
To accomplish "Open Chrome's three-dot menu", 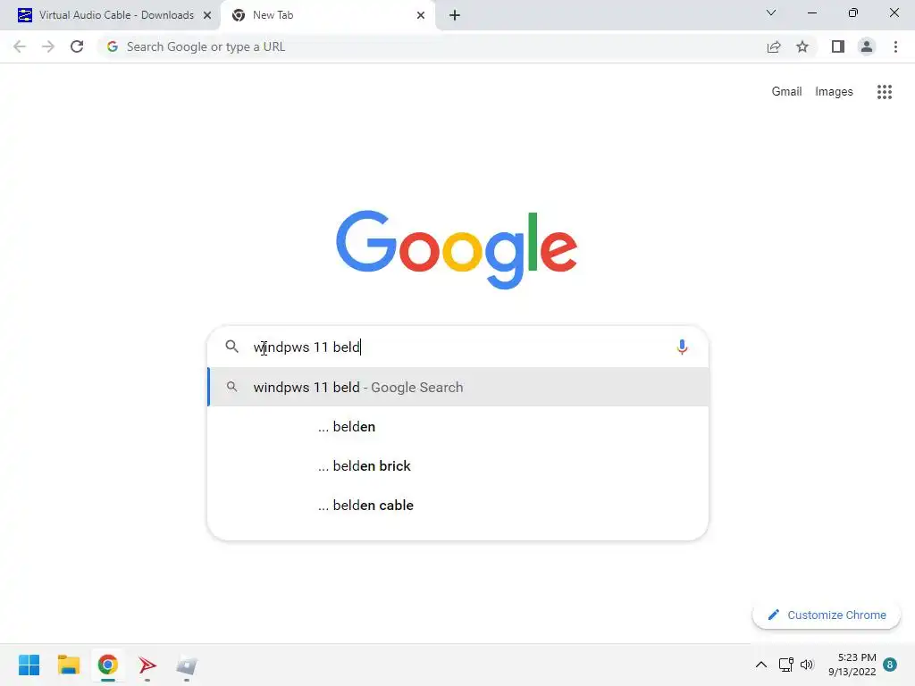I will click(x=895, y=46).
